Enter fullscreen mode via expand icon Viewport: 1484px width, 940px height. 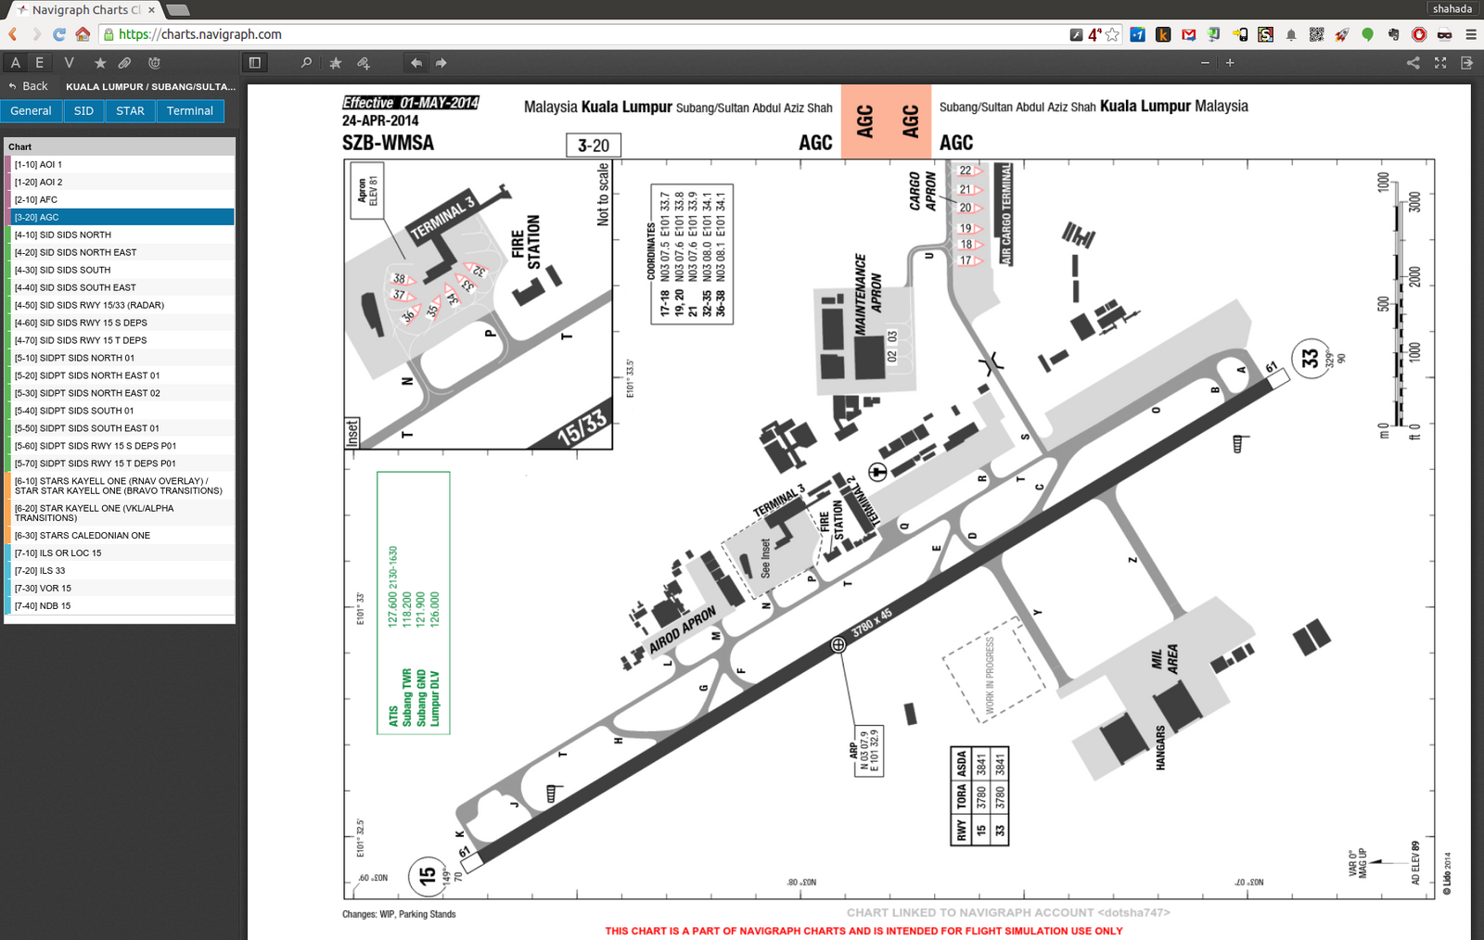point(1440,63)
